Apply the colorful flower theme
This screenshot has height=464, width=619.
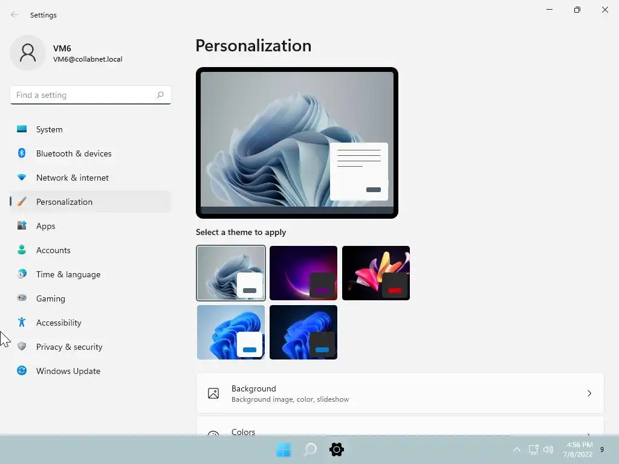pyautogui.click(x=376, y=273)
